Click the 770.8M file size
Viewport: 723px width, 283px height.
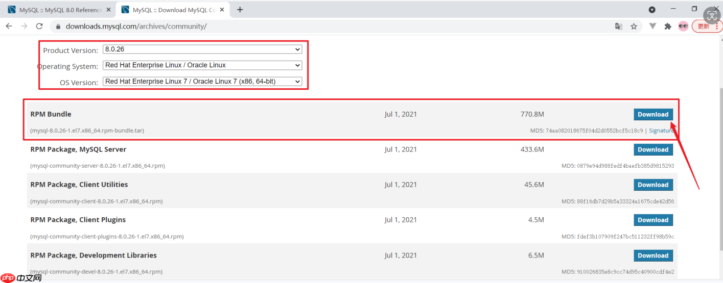tap(532, 114)
